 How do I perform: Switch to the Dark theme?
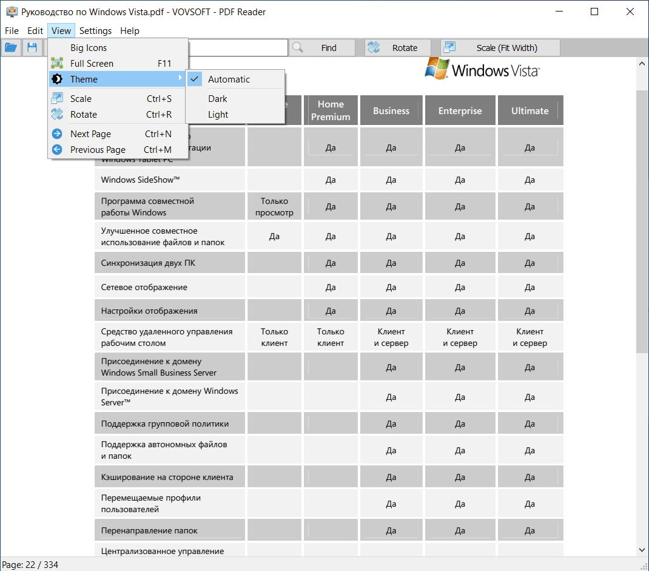pyautogui.click(x=235, y=98)
